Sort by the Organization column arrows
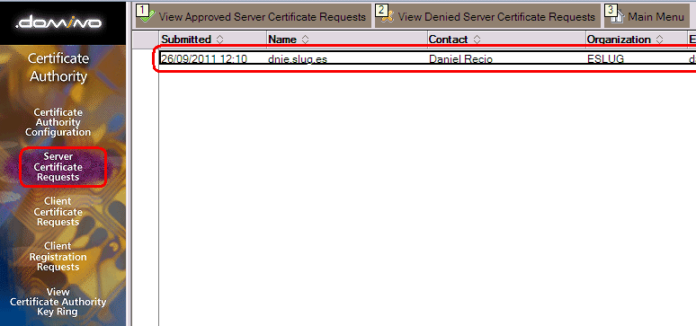 [x=660, y=40]
